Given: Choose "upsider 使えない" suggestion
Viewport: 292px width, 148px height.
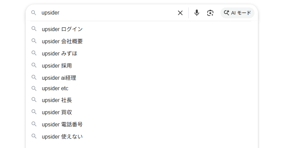Looking at the screenshot, I should (x=62, y=137).
